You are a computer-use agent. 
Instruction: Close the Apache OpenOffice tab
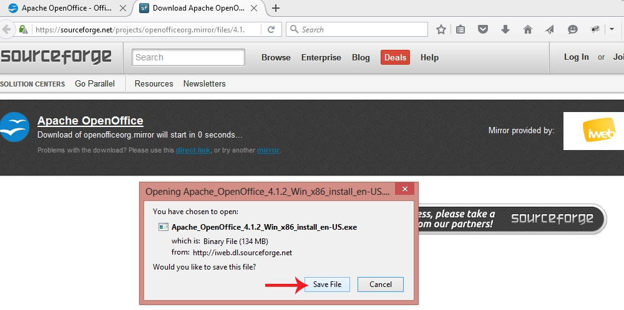123,8
